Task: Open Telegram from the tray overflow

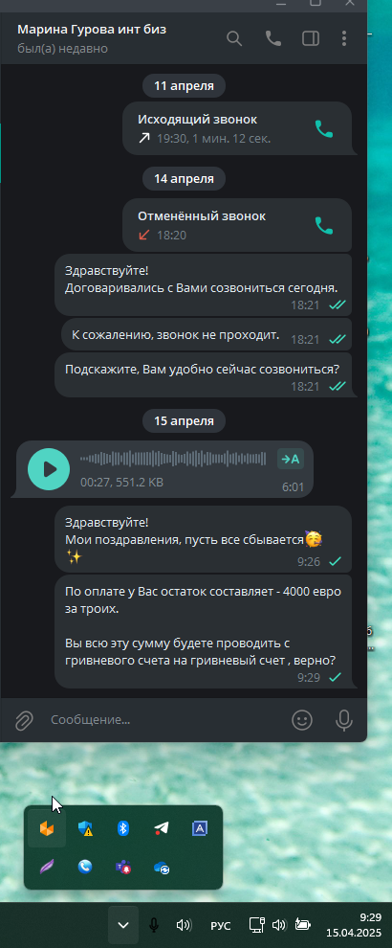Action: tap(161, 829)
